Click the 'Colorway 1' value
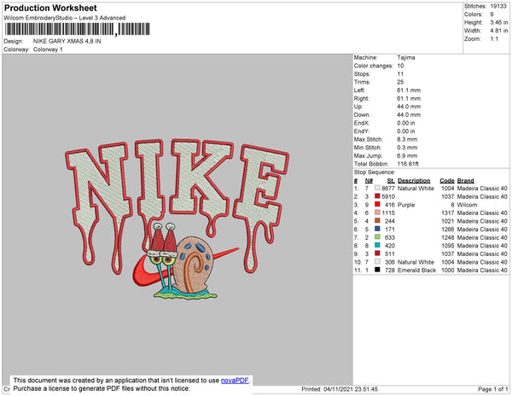 click(48, 49)
